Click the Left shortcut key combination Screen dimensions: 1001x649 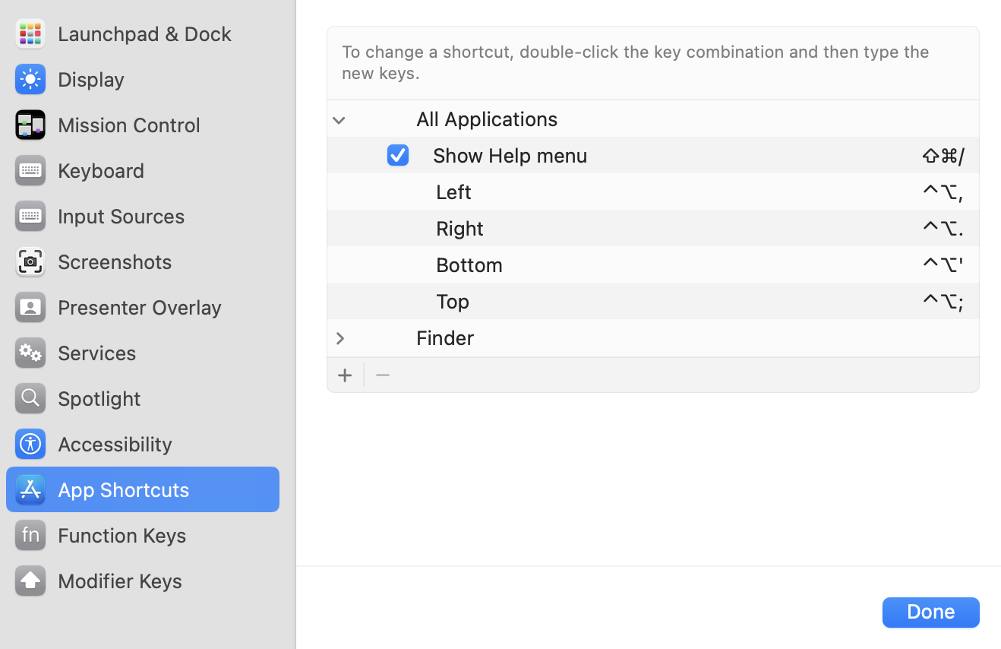943,192
